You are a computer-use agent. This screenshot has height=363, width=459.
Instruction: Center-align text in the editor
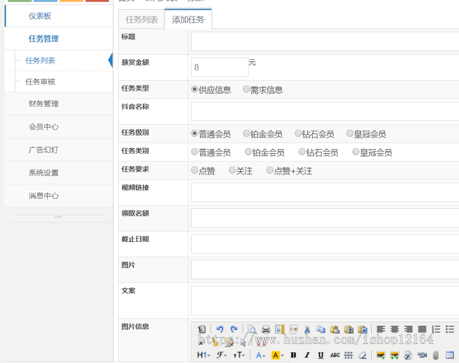point(394,329)
